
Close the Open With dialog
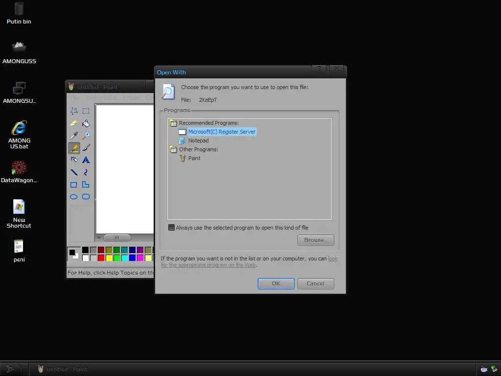[x=337, y=69]
